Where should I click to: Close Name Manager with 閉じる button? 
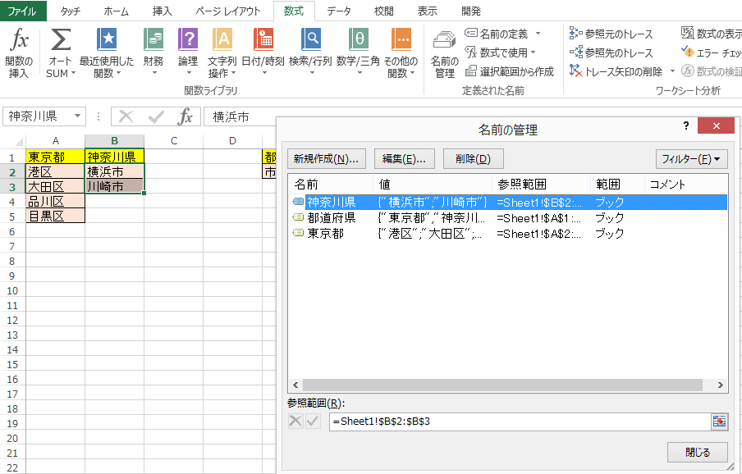pos(697,452)
